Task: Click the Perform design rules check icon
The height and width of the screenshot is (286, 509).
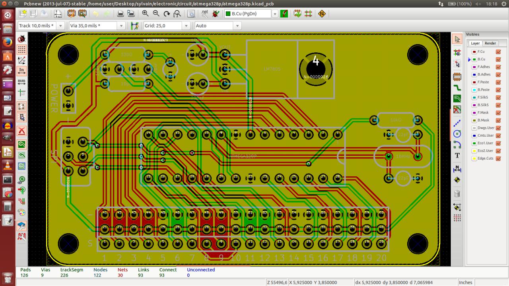Action: tap(216, 14)
